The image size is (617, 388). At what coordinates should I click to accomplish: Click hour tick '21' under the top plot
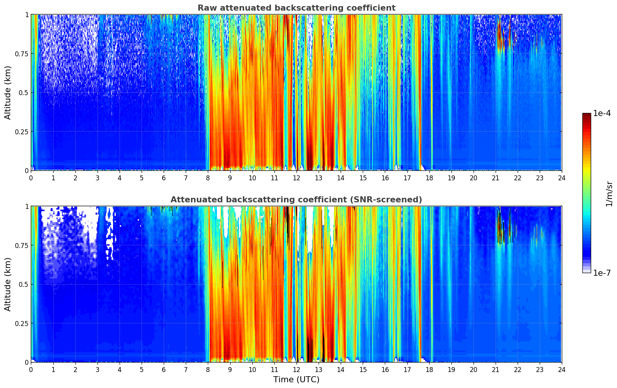point(495,178)
